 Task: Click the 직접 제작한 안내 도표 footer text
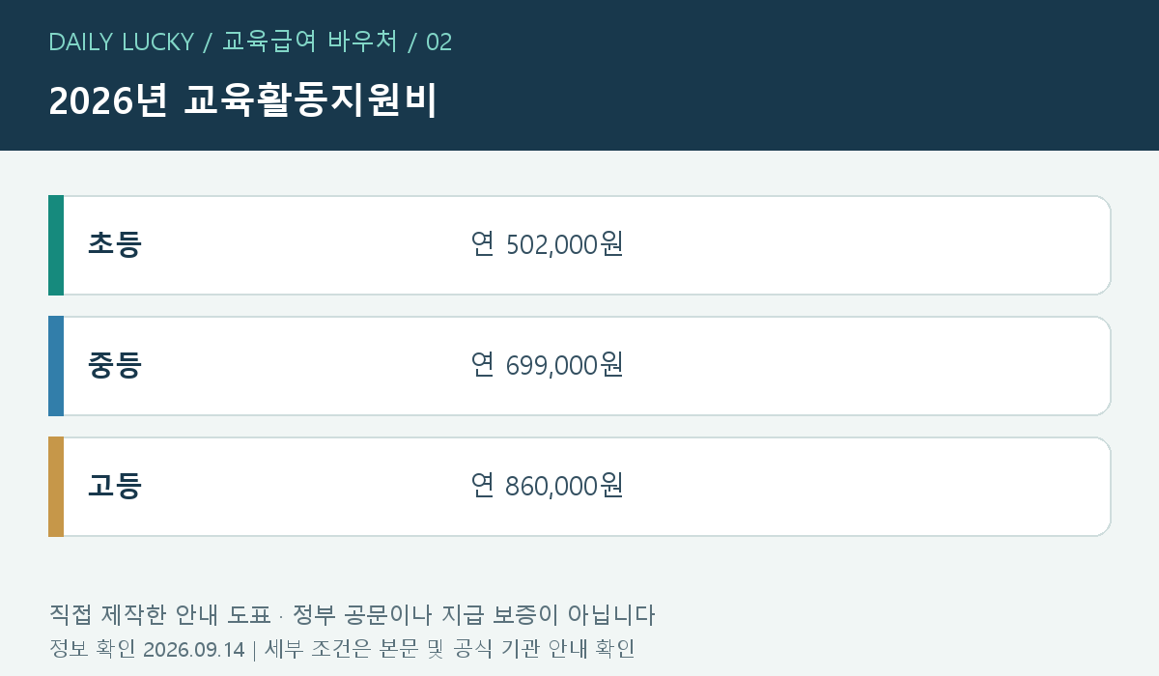(x=159, y=615)
